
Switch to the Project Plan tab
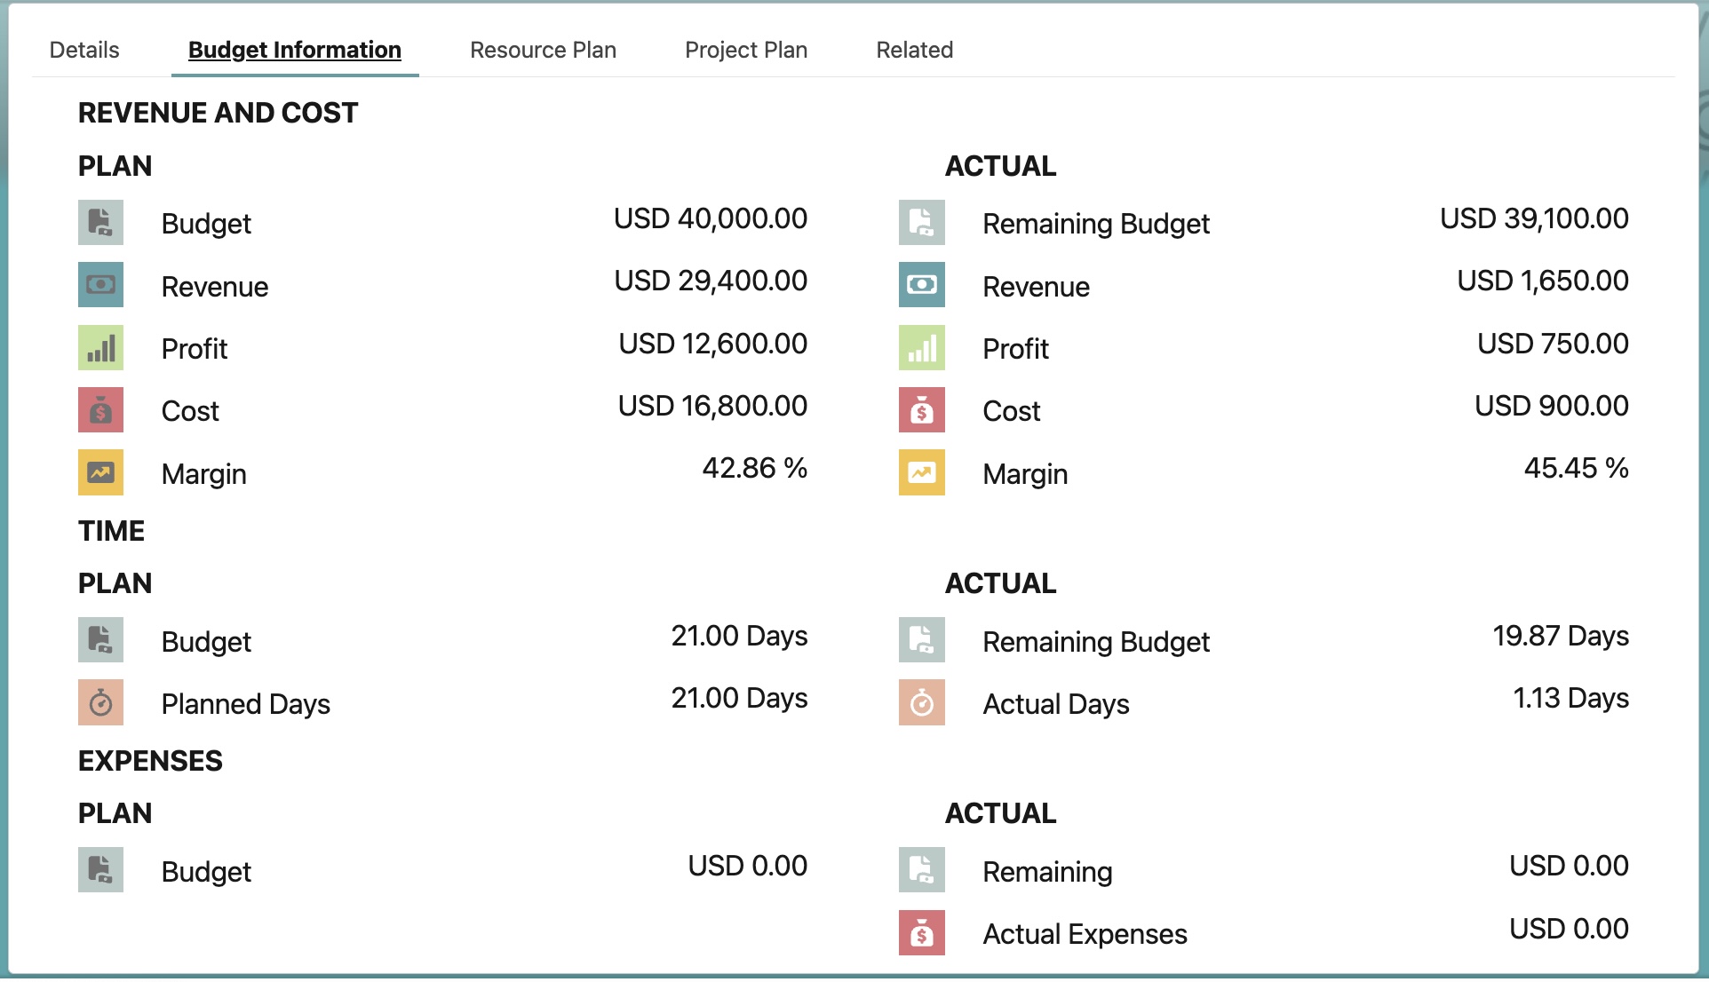click(744, 50)
